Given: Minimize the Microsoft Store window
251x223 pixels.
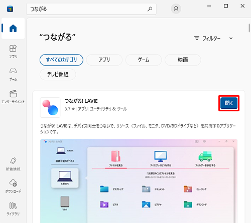Looking at the screenshot, I should click(209, 6).
